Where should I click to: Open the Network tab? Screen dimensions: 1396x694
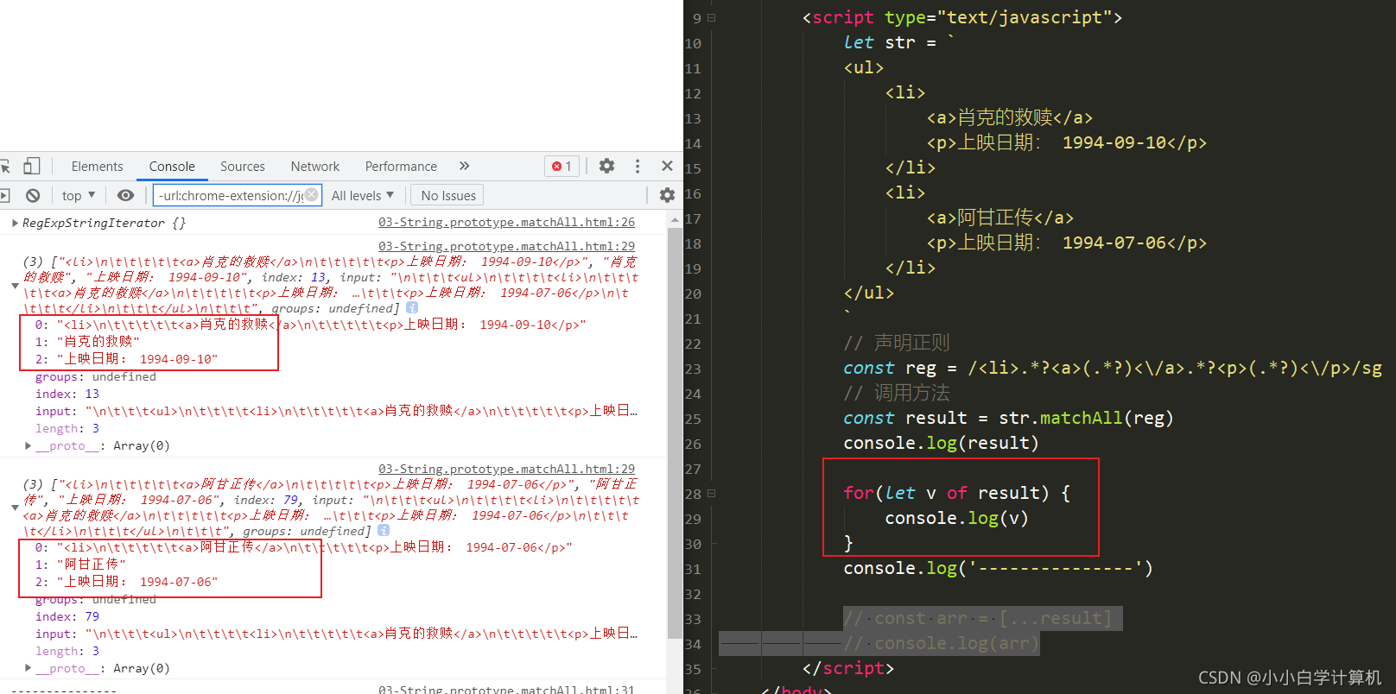pyautogui.click(x=315, y=167)
